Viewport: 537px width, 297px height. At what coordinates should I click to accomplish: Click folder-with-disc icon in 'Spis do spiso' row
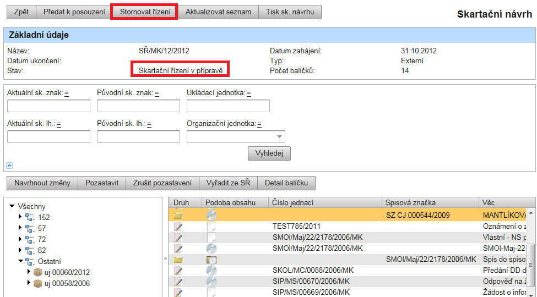(x=211, y=260)
